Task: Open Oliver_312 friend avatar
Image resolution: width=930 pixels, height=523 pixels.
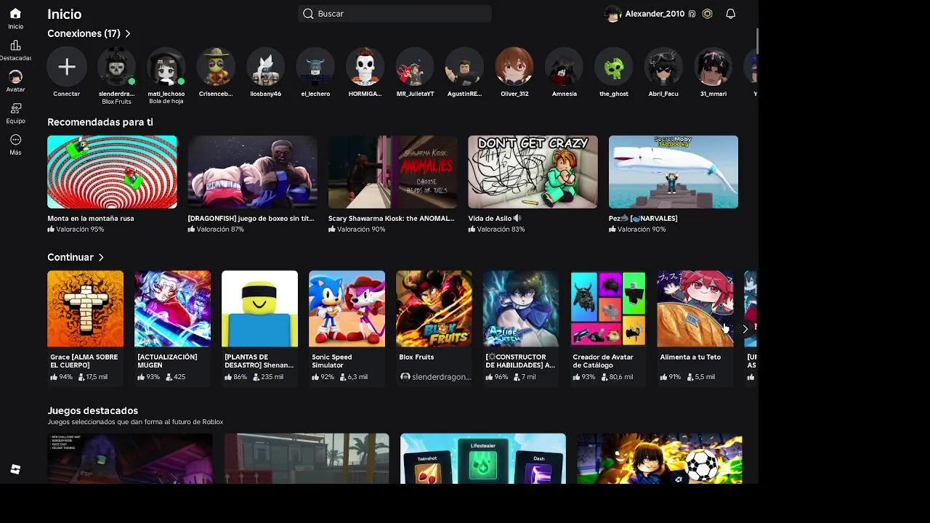Action: tap(514, 68)
